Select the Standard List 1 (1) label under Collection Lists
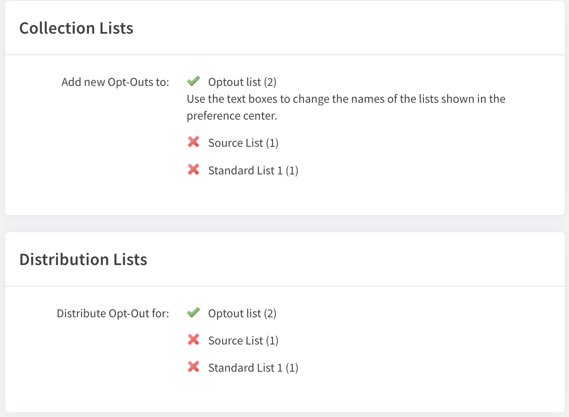569x417 pixels. (x=253, y=171)
